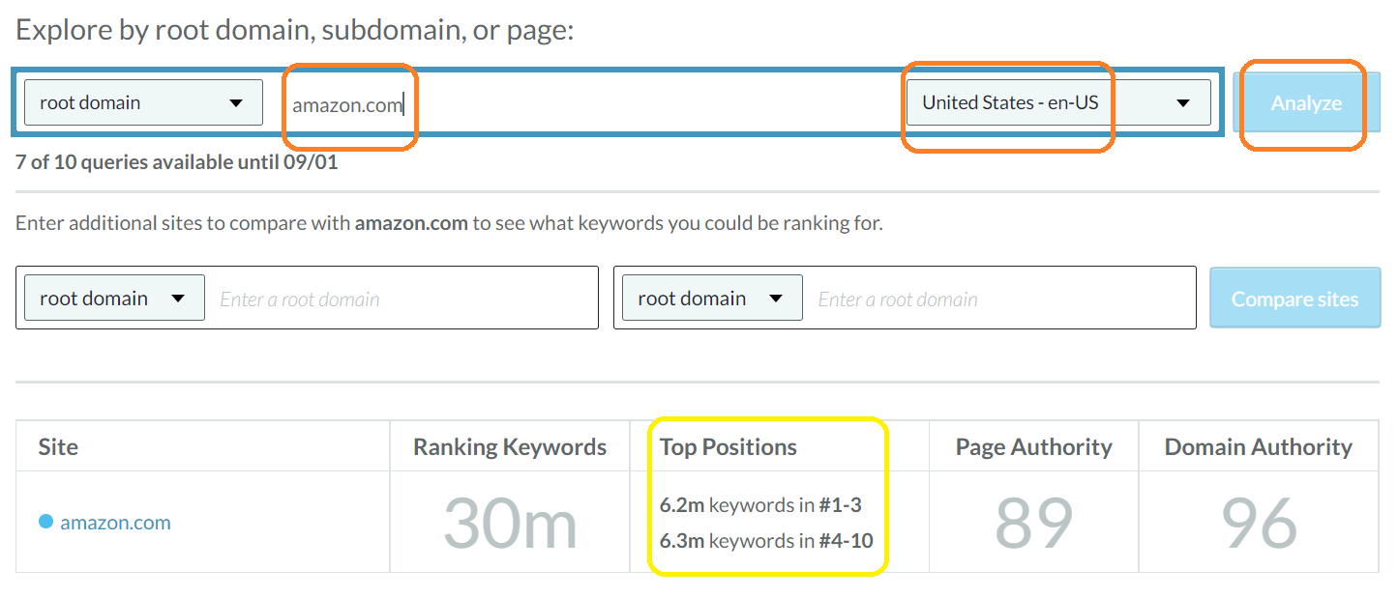Click the 'Page Authority' column header
Viewport: 1398px width, 598px height.
point(1033,447)
